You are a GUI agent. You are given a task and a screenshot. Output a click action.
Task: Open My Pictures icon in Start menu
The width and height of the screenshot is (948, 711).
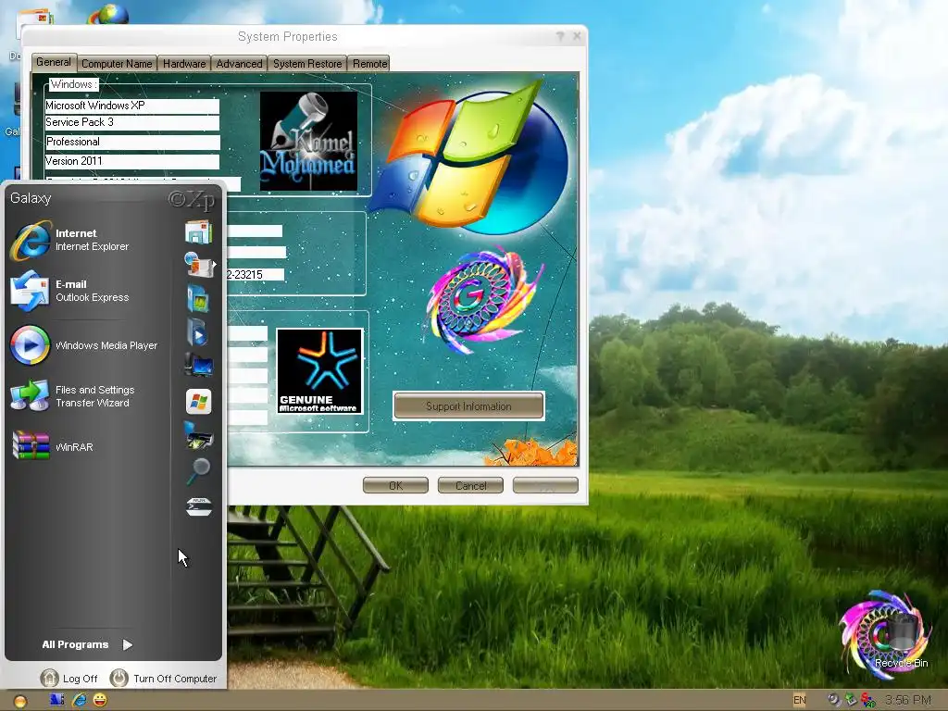pyautogui.click(x=198, y=299)
